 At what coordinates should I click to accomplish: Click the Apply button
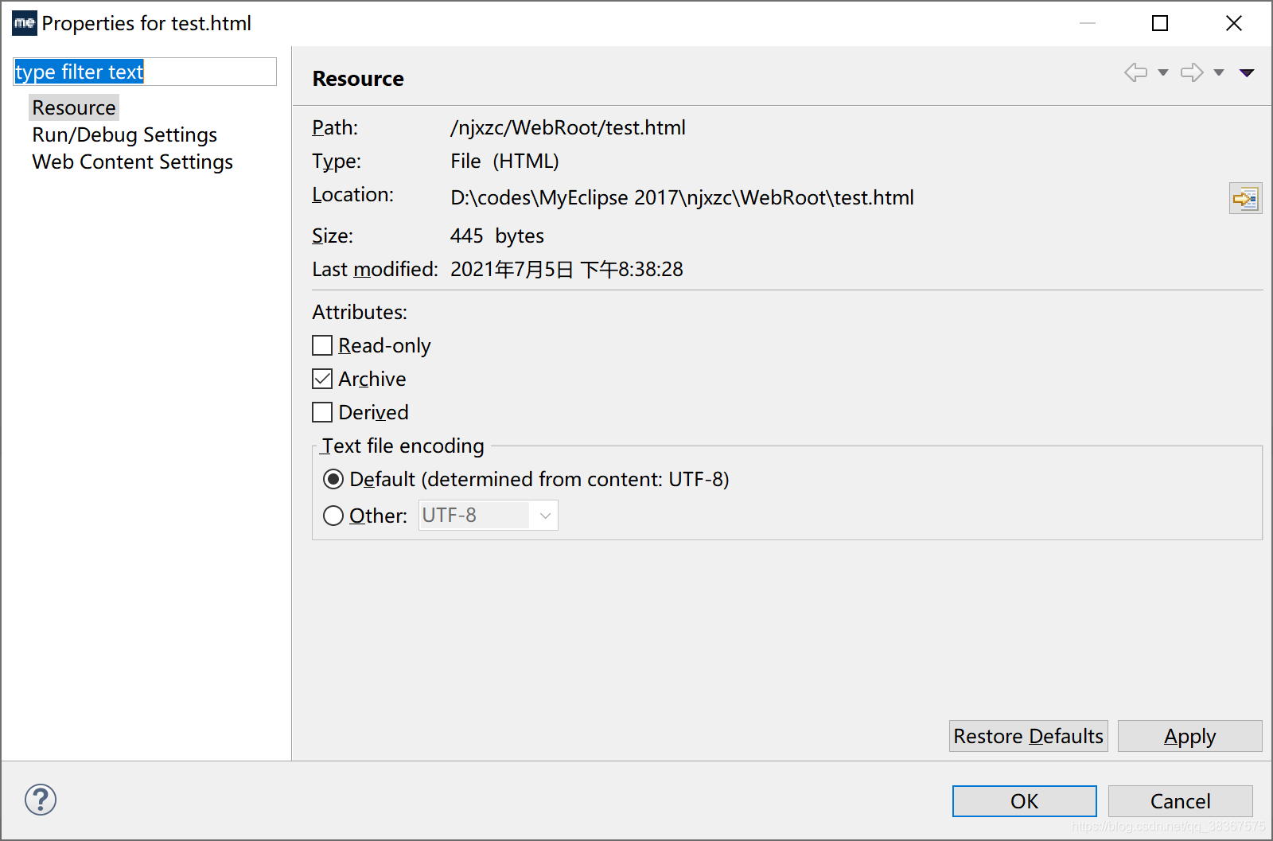tap(1190, 736)
